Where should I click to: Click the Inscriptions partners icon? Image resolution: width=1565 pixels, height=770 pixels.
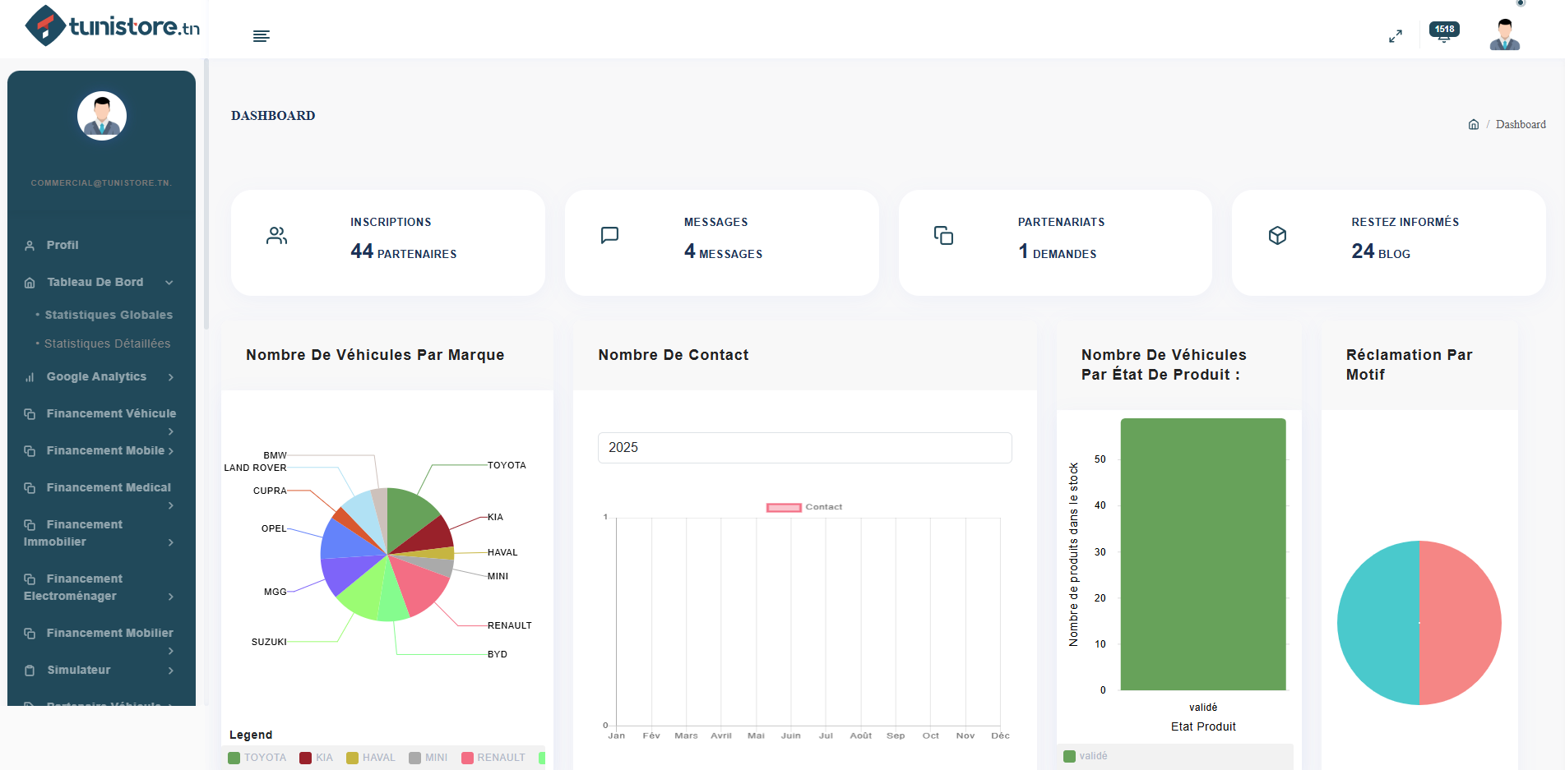coord(276,236)
